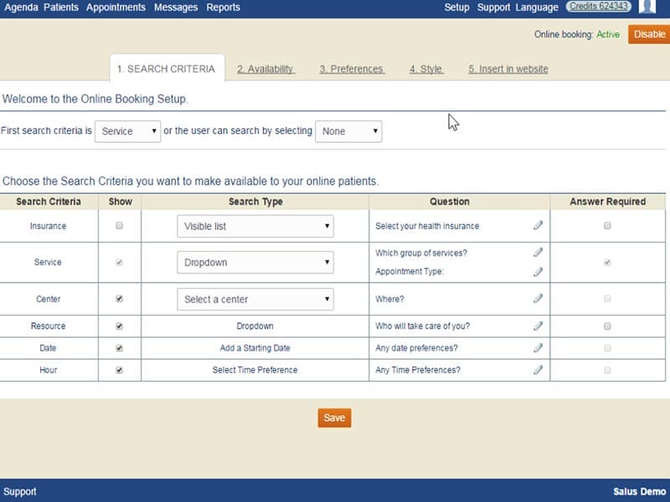Screen dimensions: 670x502
Task: Click the orange Save button
Action: pos(334,417)
